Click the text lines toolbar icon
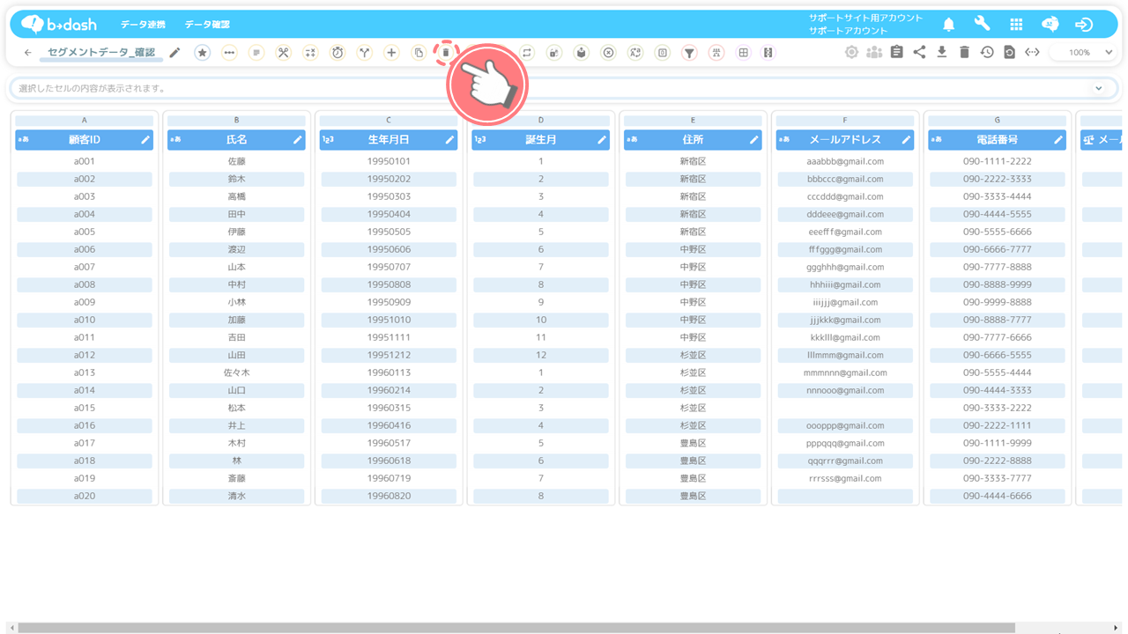Screen dimensions: 1128x634 256,53
